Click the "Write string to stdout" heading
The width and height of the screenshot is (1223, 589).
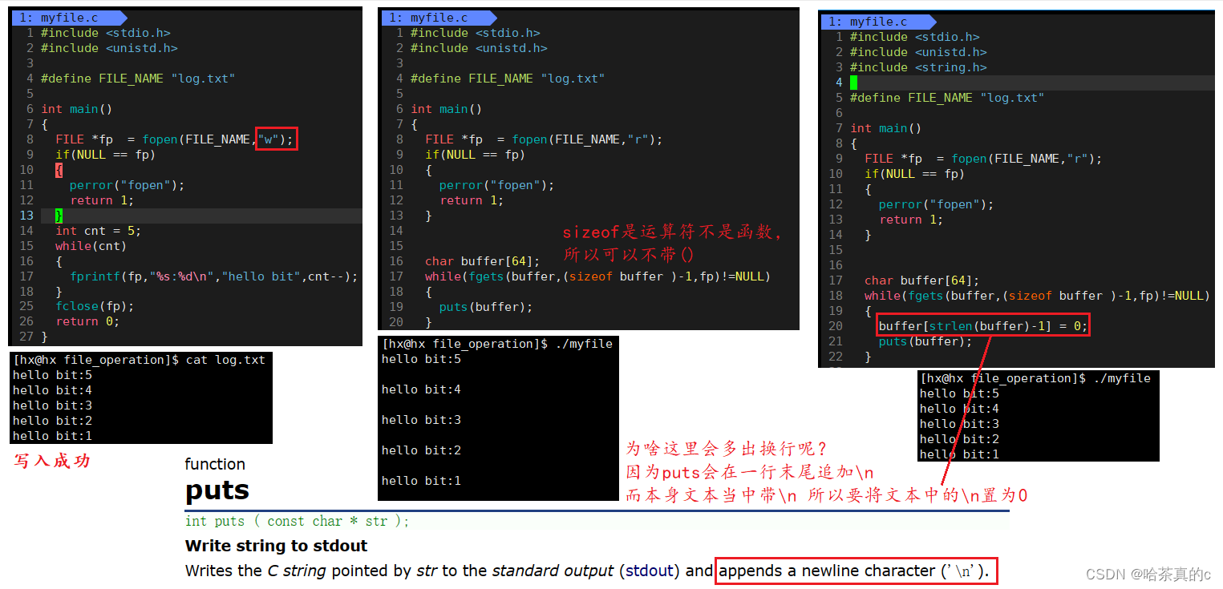(x=277, y=546)
